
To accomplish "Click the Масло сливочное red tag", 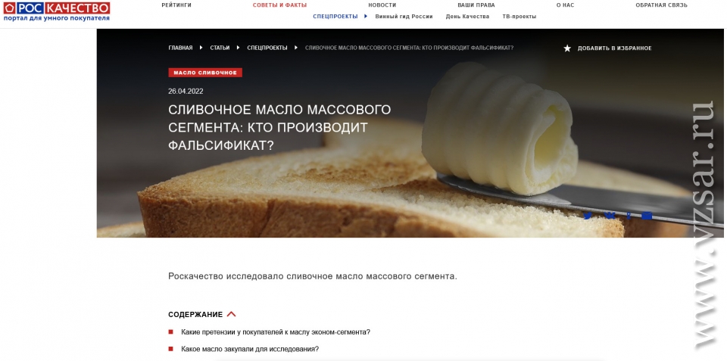I will coord(205,73).
